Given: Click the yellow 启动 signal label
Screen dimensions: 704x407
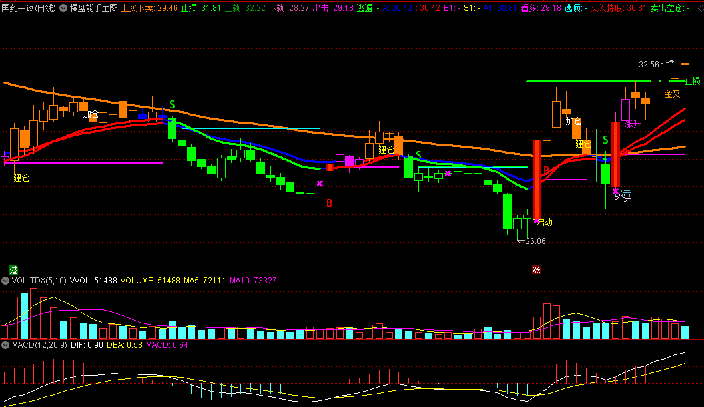Looking at the screenshot, I should click(x=545, y=222).
